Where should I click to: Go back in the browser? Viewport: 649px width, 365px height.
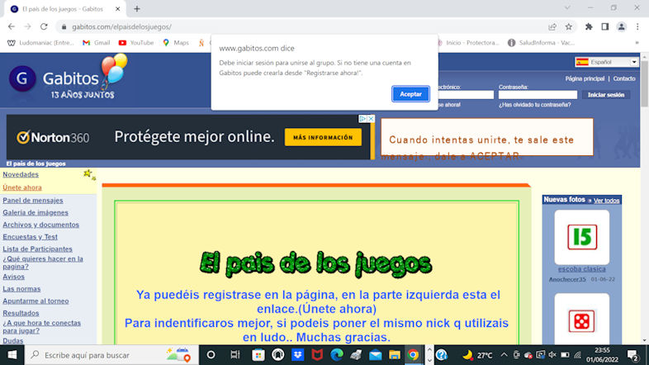tap(12, 26)
